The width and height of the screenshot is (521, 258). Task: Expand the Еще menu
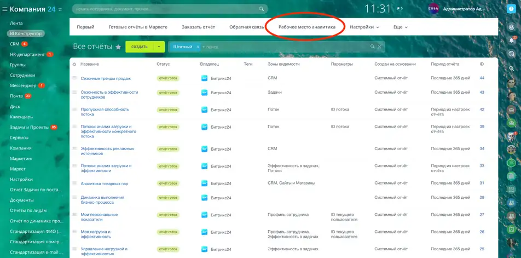coord(401,27)
